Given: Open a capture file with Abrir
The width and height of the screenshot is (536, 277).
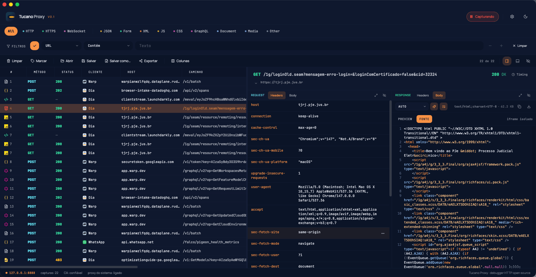Looking at the screenshot, I should [x=67, y=61].
